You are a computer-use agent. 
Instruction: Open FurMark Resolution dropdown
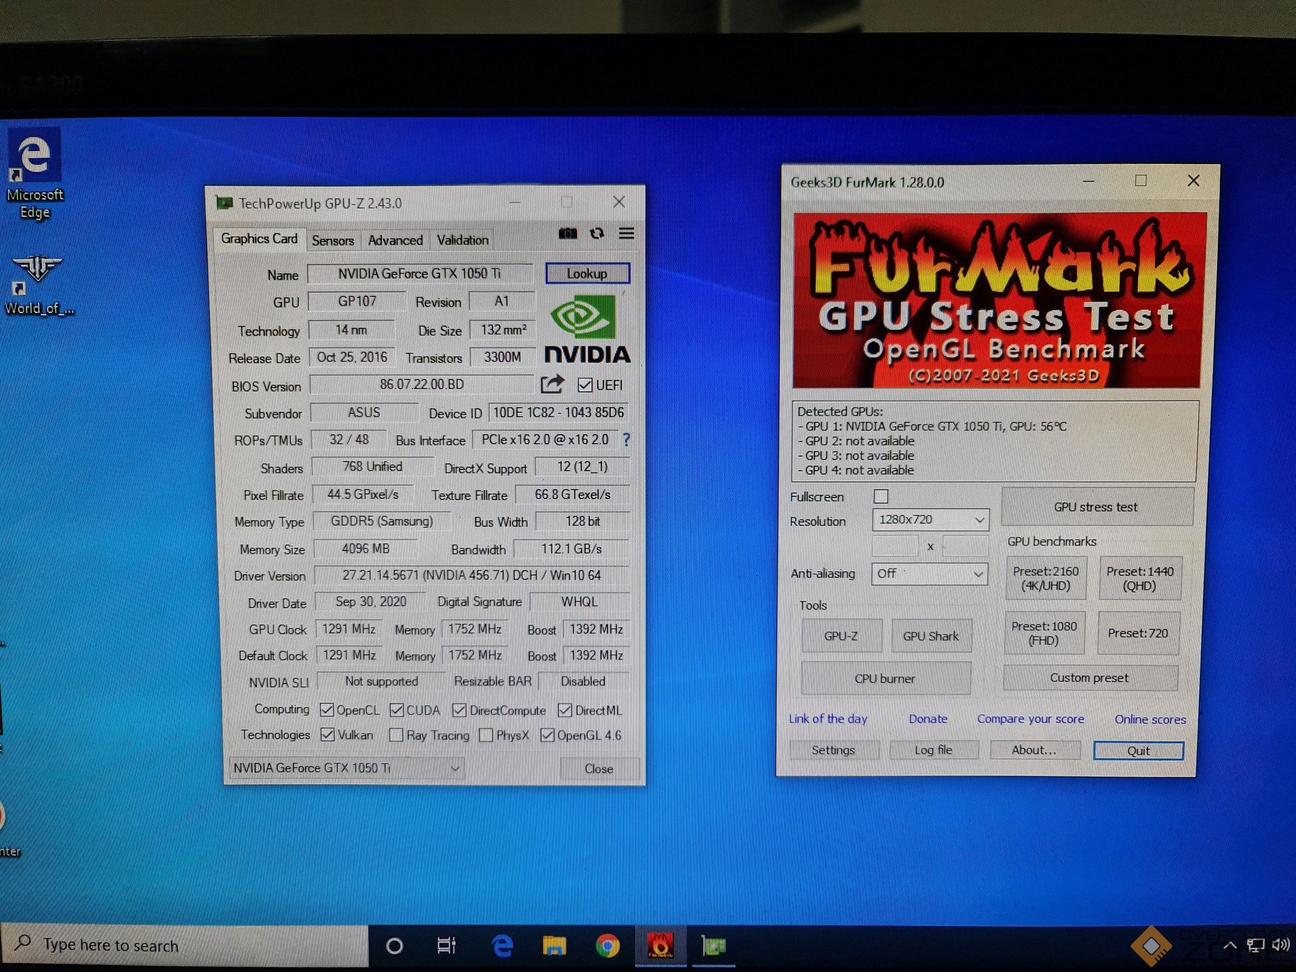coord(931,520)
